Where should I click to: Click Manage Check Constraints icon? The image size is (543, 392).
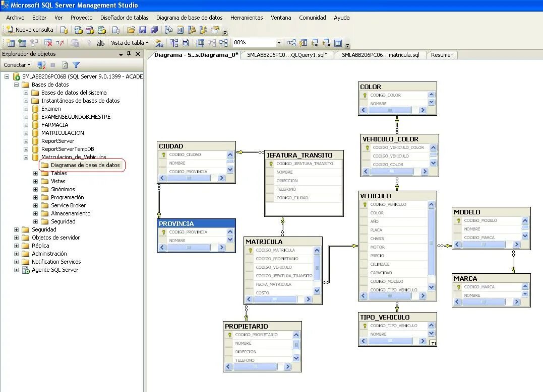click(338, 43)
